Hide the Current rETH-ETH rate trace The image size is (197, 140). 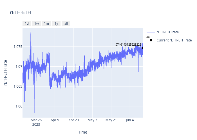point(174,40)
